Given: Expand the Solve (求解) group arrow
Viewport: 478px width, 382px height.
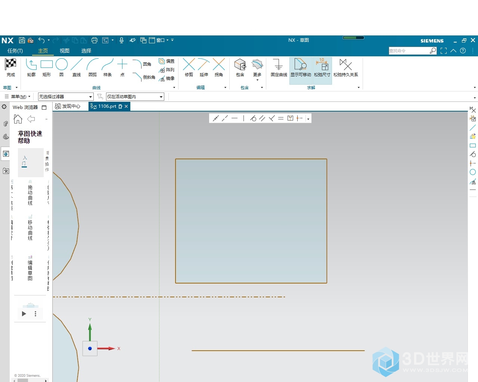Looking at the screenshot, I should 358,88.
